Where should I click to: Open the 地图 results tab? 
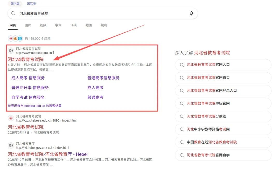click(89, 25)
